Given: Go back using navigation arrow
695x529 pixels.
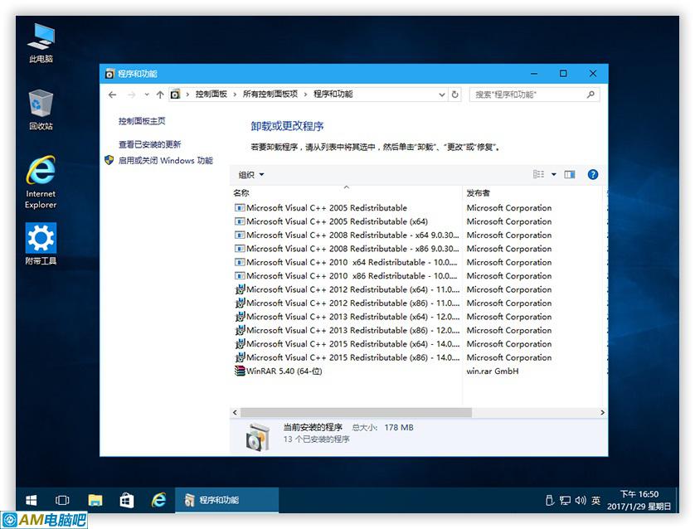Looking at the screenshot, I should [x=113, y=95].
